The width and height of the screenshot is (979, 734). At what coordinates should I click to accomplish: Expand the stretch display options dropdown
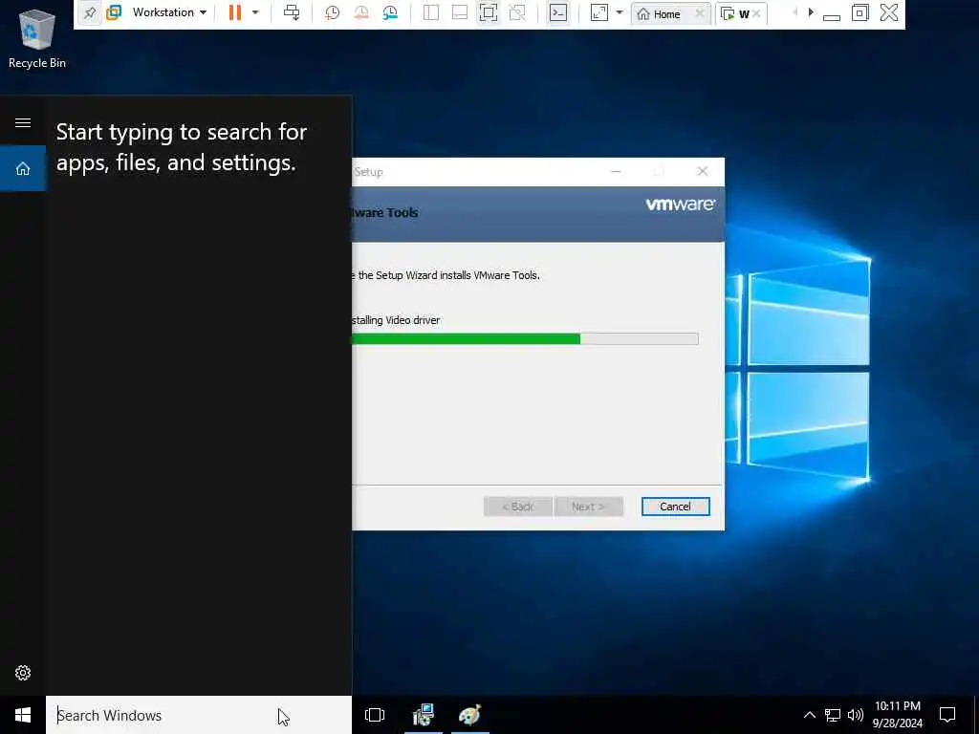click(x=620, y=12)
